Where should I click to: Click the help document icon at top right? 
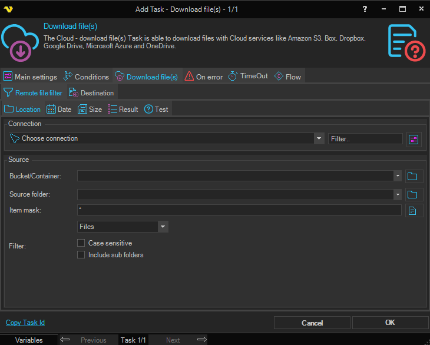click(406, 41)
